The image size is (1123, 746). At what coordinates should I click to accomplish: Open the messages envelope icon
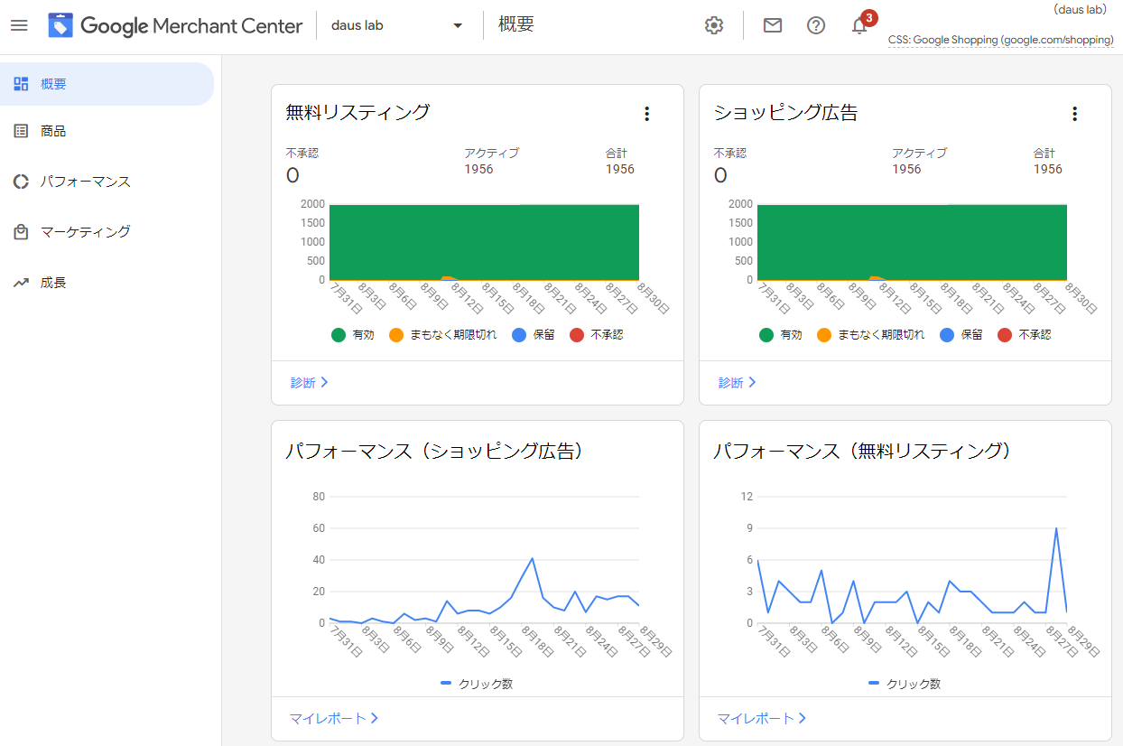point(772,25)
